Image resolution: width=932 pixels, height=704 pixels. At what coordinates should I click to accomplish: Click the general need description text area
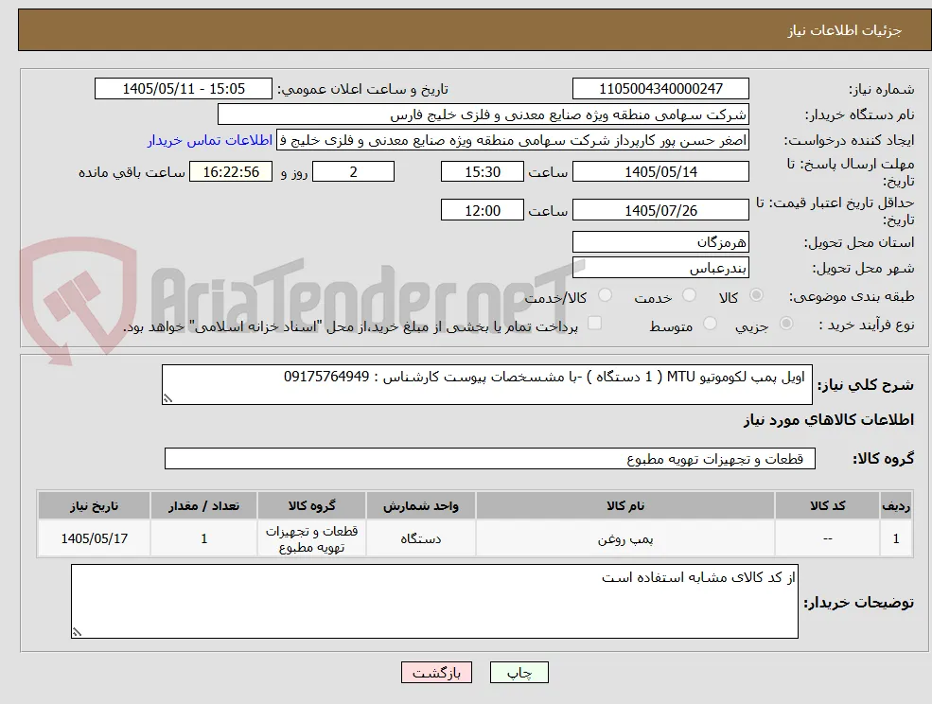pyautogui.click(x=486, y=385)
